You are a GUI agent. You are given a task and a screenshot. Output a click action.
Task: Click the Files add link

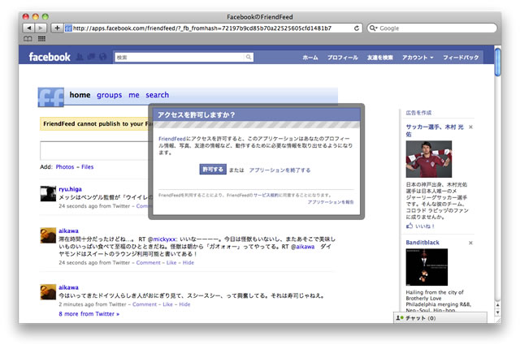pyautogui.click(x=88, y=167)
